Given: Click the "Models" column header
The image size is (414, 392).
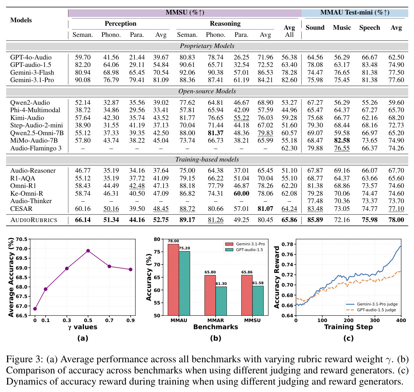Looking at the screenshot, I should click(x=21, y=20).
